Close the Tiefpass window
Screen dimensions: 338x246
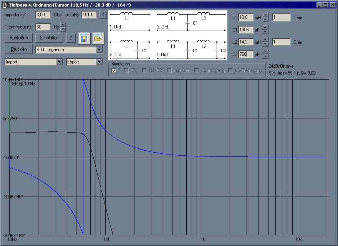pos(333,5)
